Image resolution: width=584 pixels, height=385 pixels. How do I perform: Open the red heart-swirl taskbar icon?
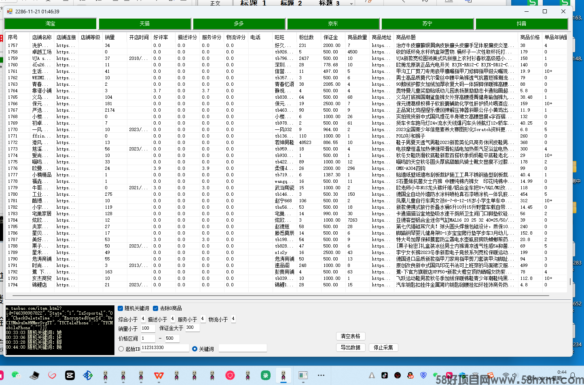point(52,375)
